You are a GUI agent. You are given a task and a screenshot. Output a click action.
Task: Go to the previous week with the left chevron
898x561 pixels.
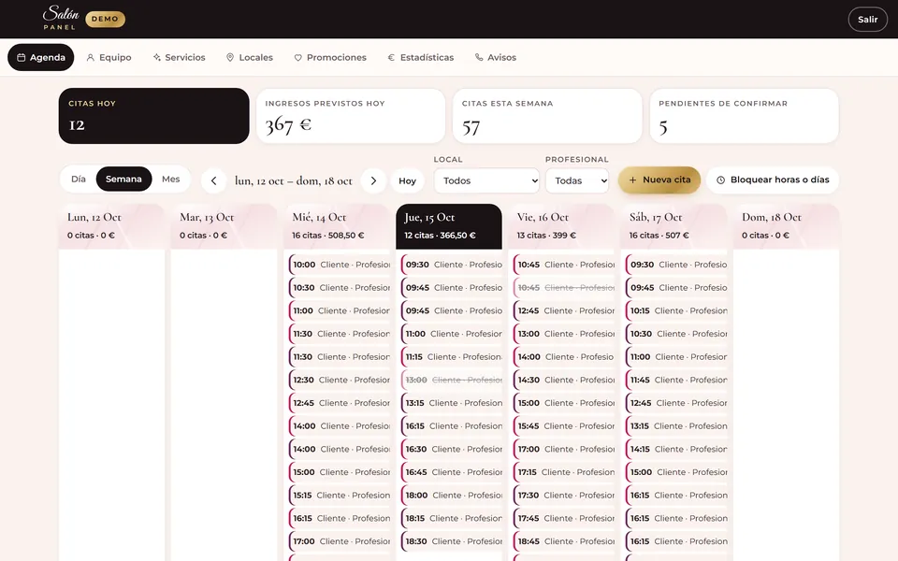(213, 180)
